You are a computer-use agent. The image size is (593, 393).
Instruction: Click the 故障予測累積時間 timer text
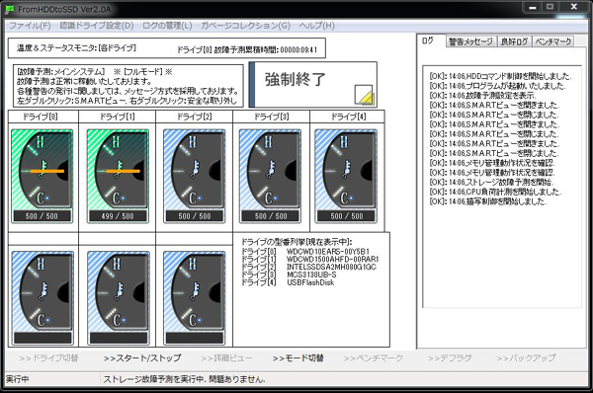247,50
